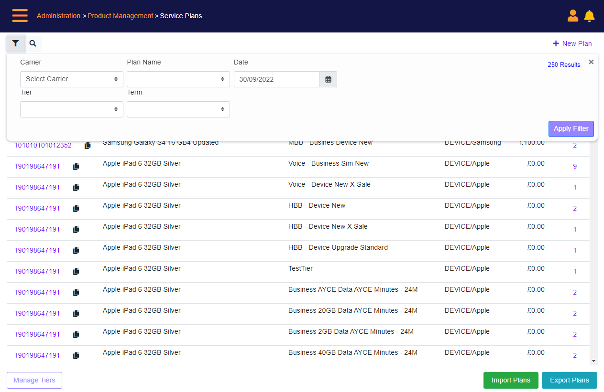Open the count 9 link for Voice - Business Sim New
Screen dimensions: 604x392
(575, 167)
